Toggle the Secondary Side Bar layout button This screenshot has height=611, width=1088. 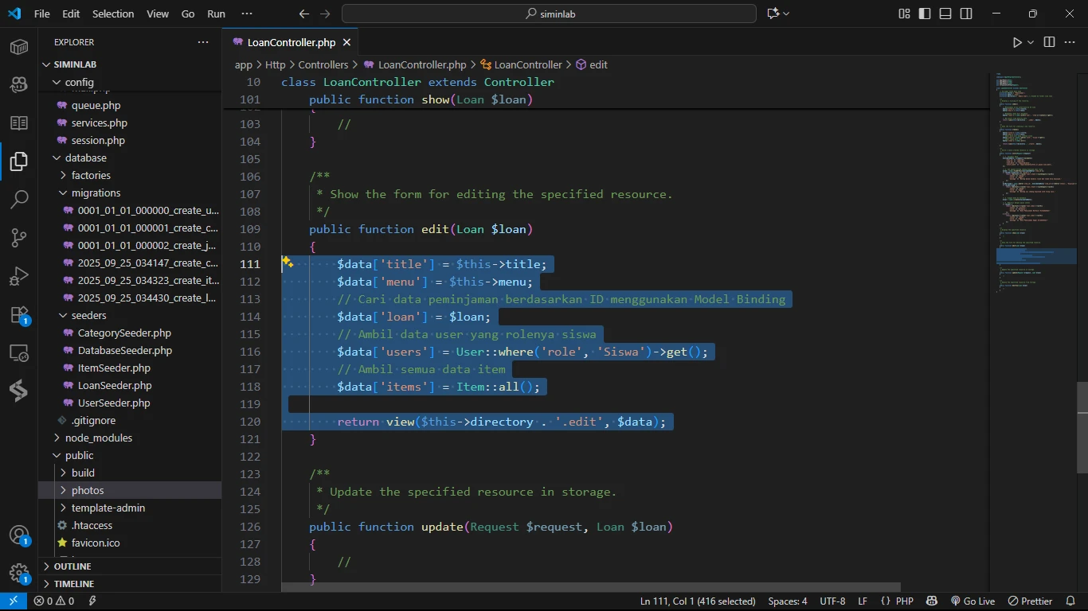966,14
